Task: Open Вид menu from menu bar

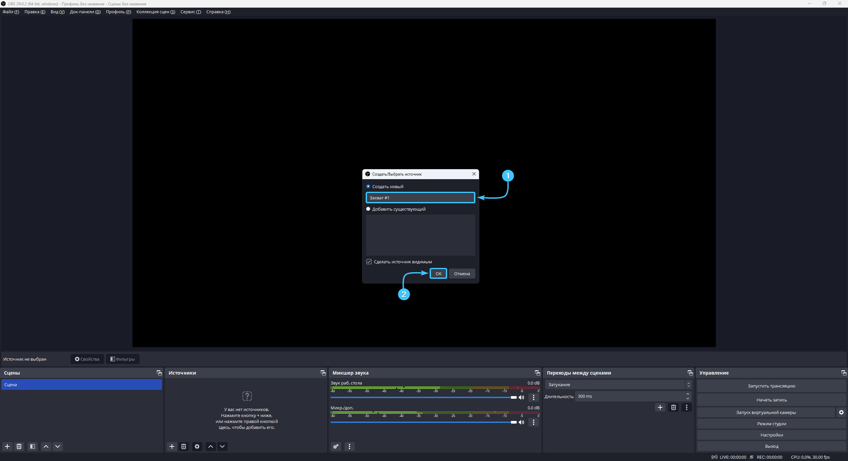Action: click(x=58, y=12)
